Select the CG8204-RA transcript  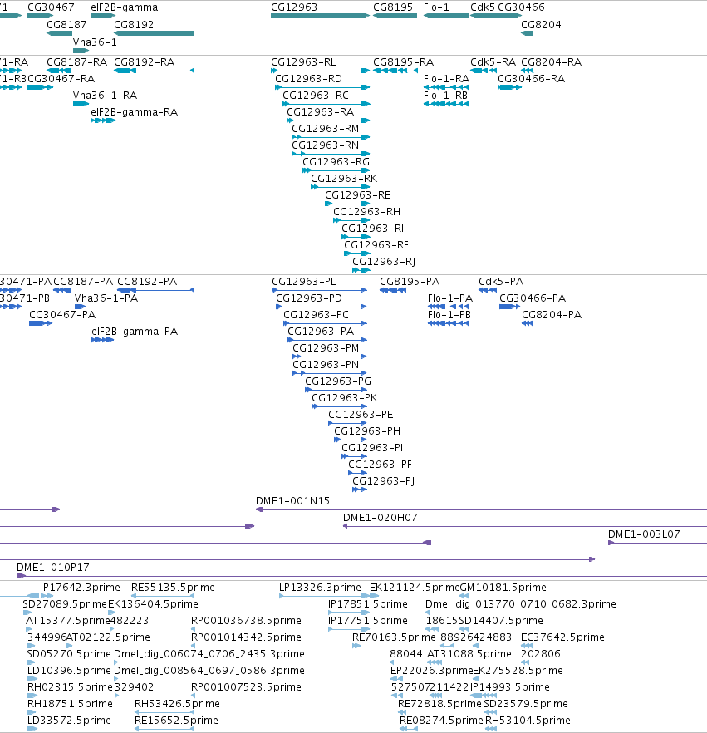(x=527, y=71)
